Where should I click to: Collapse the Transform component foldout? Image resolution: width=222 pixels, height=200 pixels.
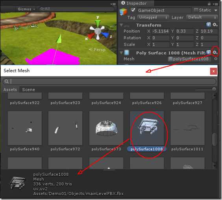[121, 25]
